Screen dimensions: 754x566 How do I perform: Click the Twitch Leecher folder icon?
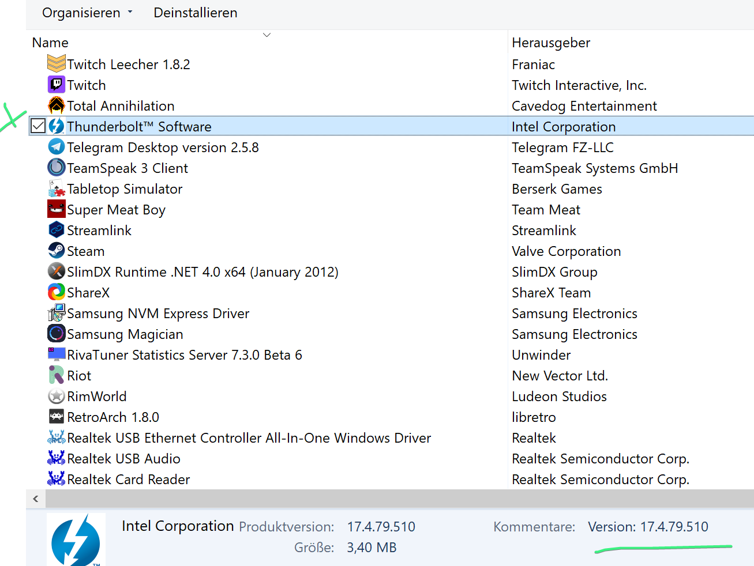56,63
